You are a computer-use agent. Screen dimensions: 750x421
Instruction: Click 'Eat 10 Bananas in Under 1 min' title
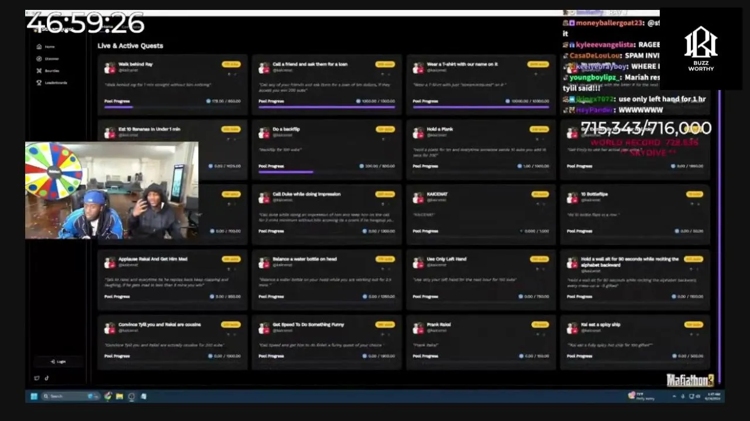[149, 129]
